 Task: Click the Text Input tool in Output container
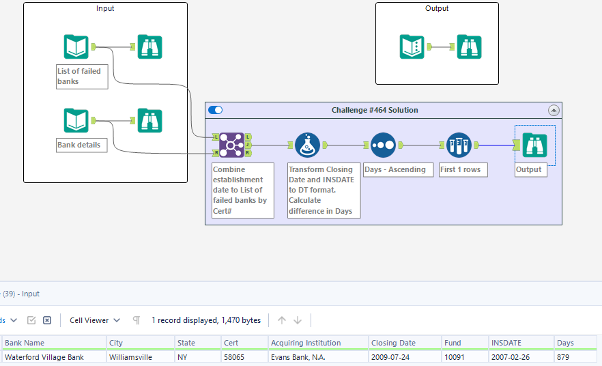coord(412,47)
